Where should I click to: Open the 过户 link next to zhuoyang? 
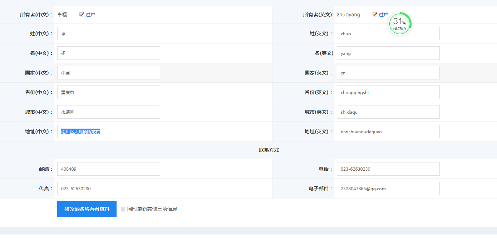coord(383,15)
